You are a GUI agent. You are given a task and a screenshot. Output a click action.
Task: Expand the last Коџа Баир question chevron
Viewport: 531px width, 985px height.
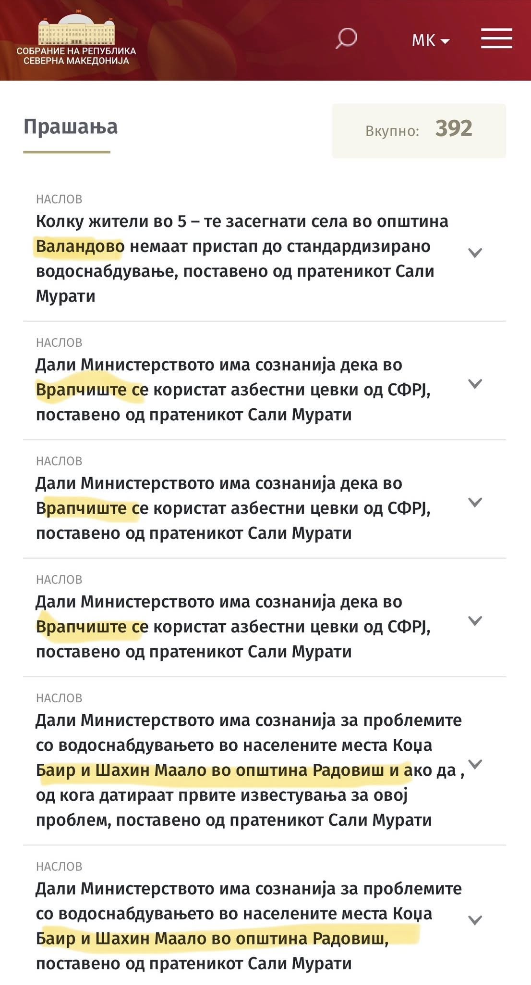pyautogui.click(x=475, y=920)
